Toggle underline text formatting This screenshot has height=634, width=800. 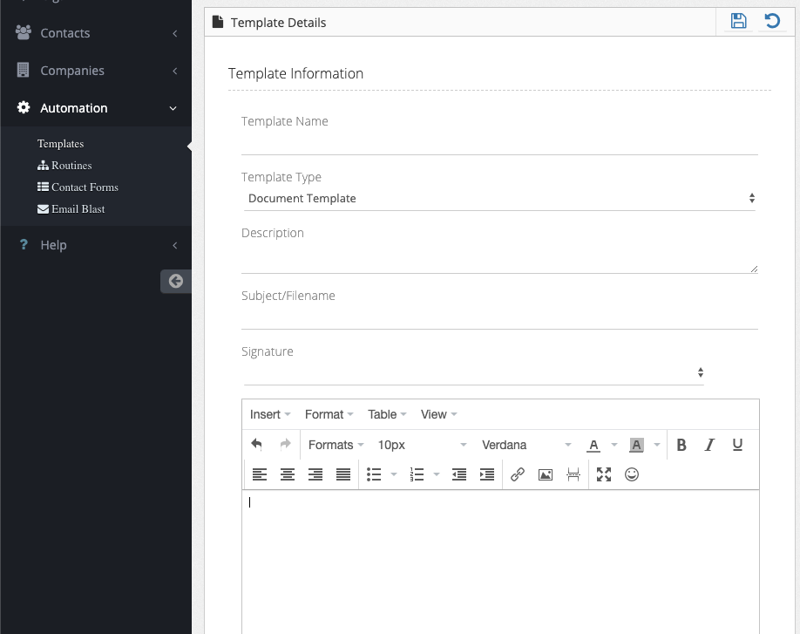tap(737, 445)
